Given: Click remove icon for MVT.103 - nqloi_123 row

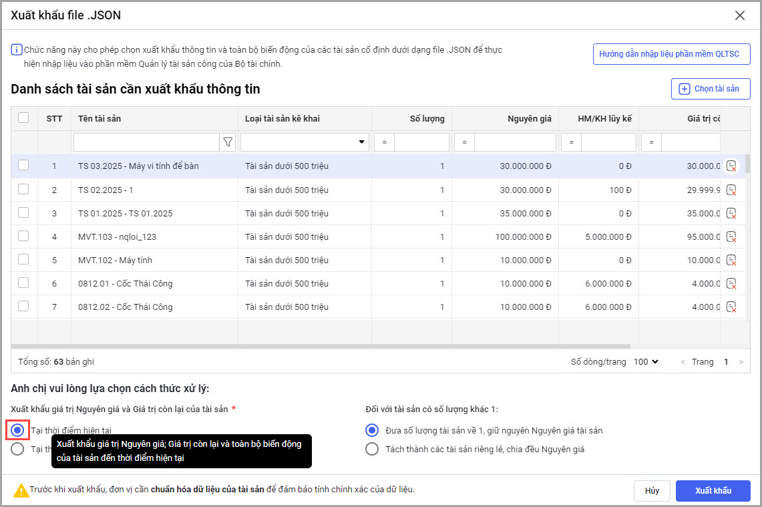Looking at the screenshot, I should coord(731,236).
